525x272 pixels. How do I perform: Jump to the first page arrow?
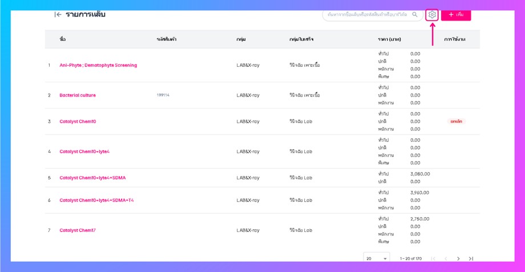[433, 259]
